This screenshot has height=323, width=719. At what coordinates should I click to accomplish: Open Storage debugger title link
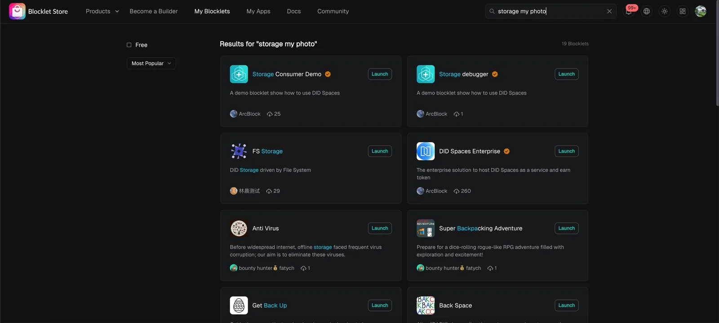[x=464, y=74]
